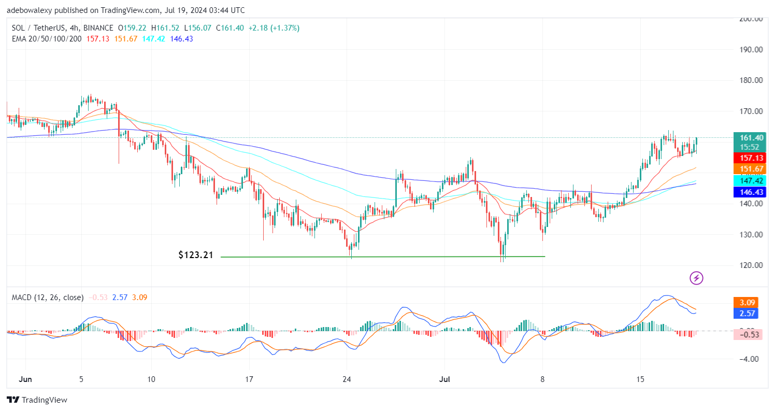
Task: Click the orange 3.09 MACD signal tag
Action: (746, 302)
